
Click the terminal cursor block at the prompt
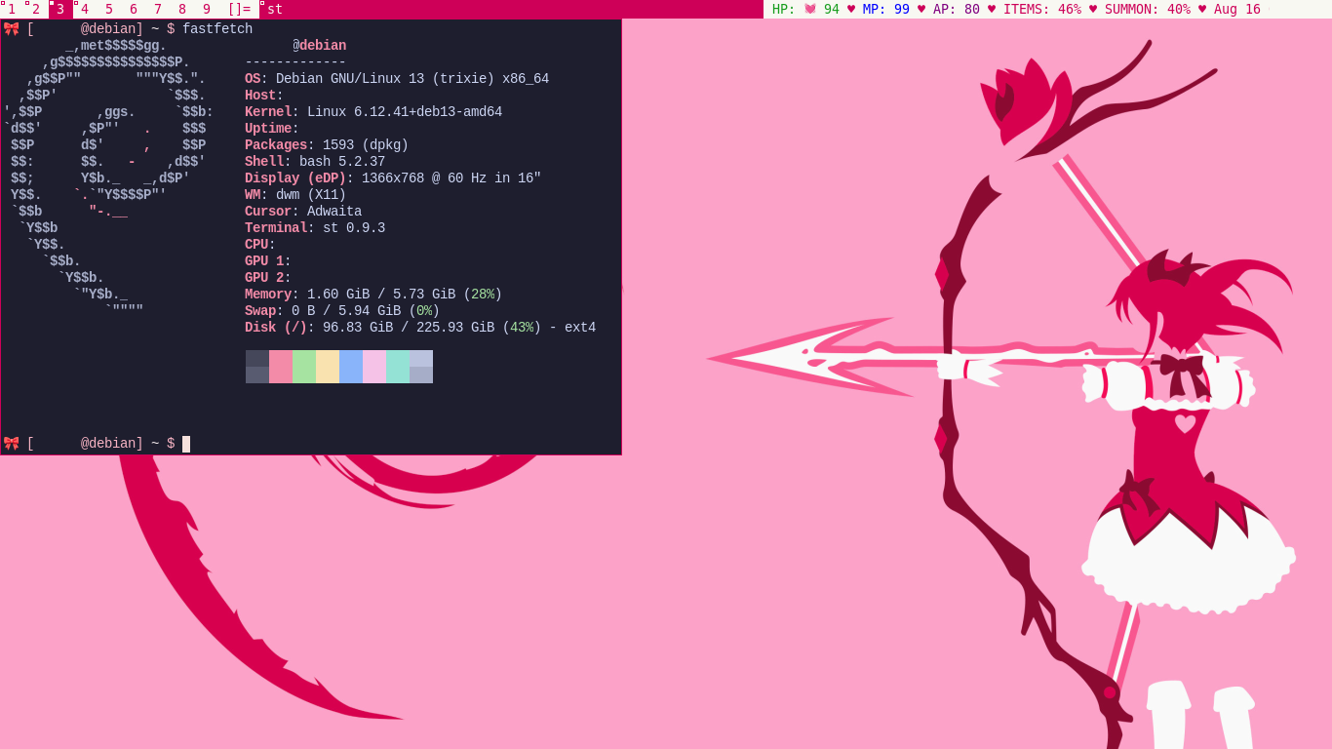(186, 444)
